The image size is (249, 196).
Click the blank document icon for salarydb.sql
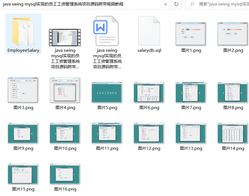tap(149, 31)
